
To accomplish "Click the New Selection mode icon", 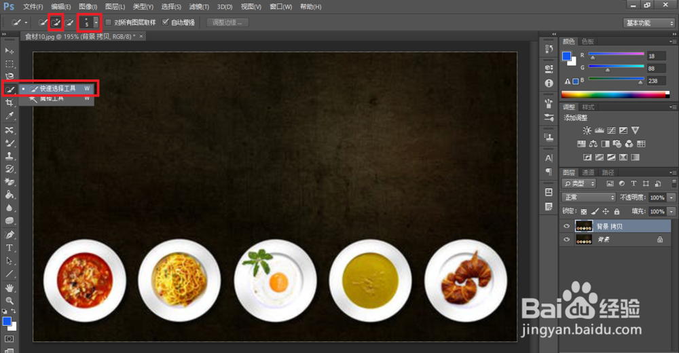I will pyautogui.click(x=42, y=22).
